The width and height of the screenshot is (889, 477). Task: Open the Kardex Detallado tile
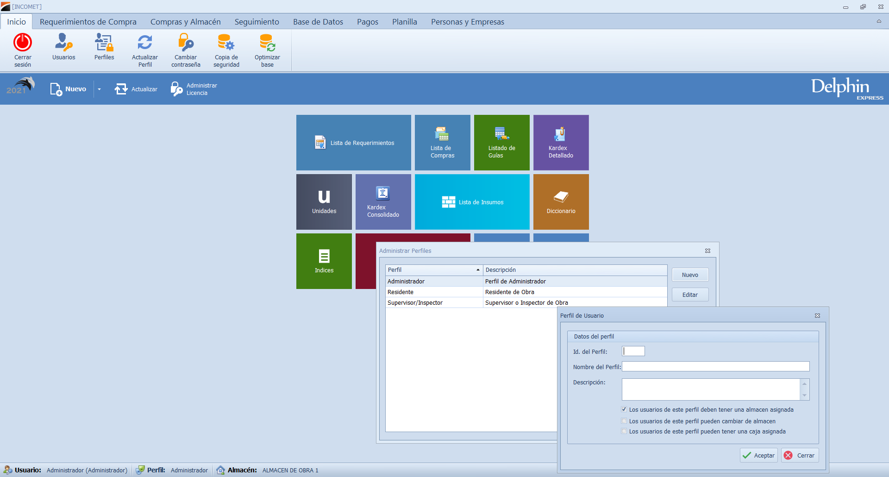[561, 143]
